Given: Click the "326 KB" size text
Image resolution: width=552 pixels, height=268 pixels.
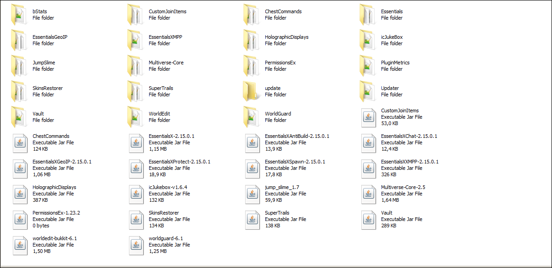Looking at the screenshot, I should 388,174.
